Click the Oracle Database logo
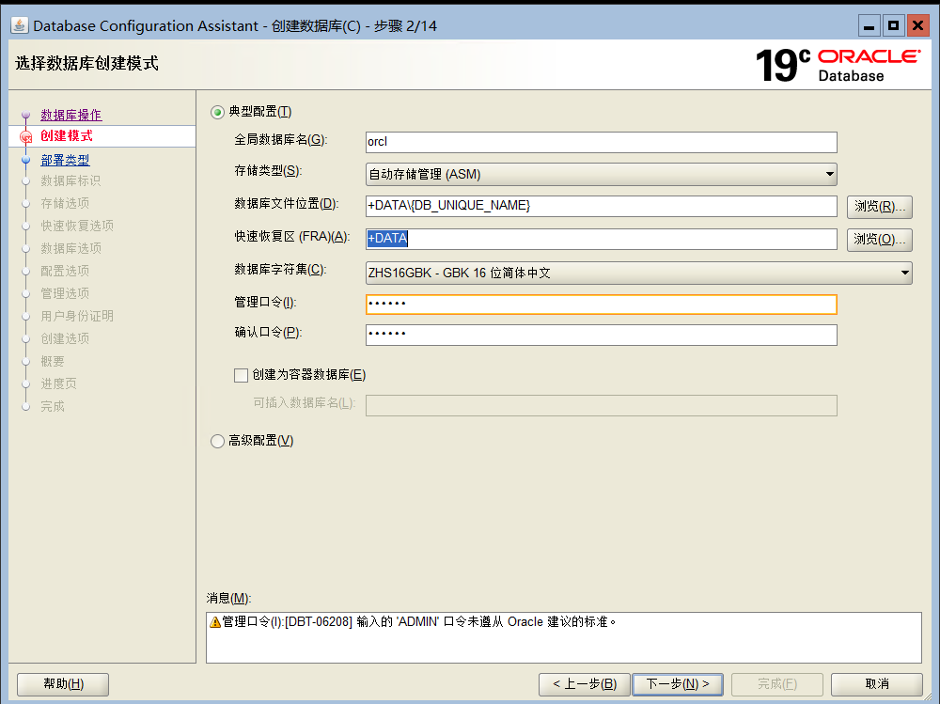Screen dimensions: 940x704 (869, 62)
